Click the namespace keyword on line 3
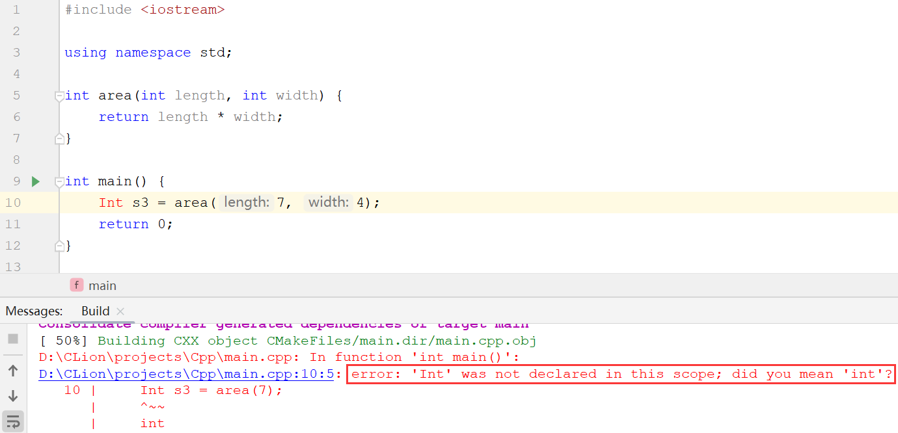 [x=153, y=53]
